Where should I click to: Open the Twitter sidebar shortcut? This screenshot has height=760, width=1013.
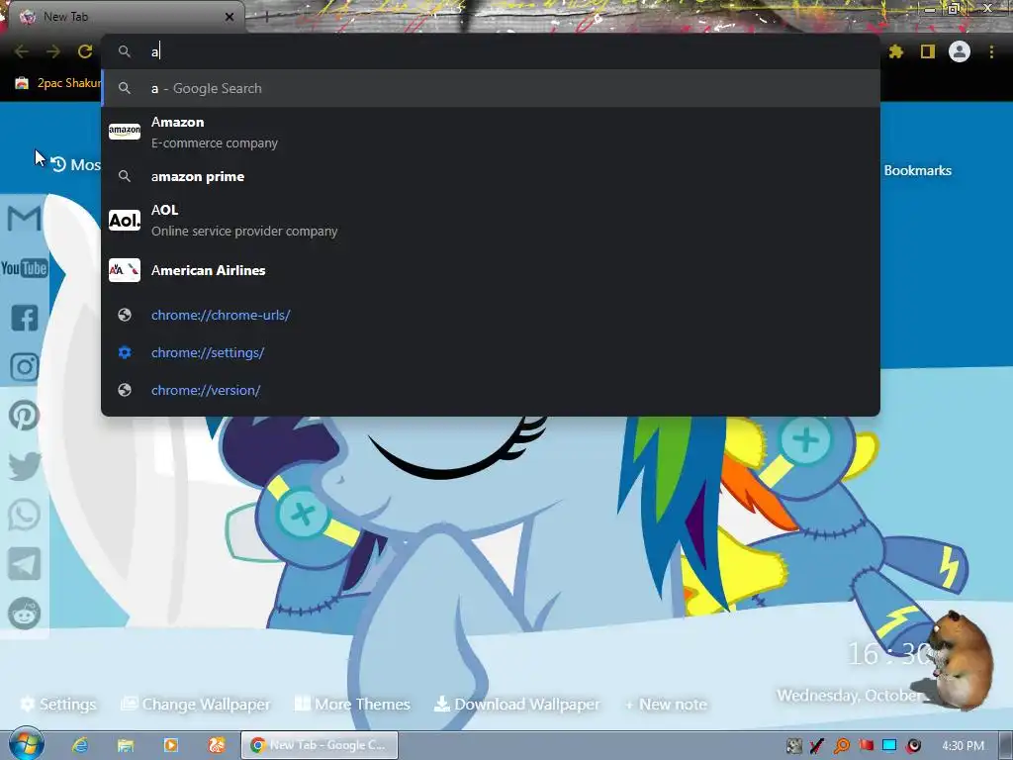[x=25, y=466]
